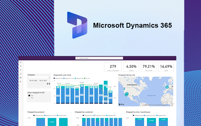Click the 'Shipped by product' chart title
Screen dimensions: 201x126
pyautogui.click(x=36, y=112)
